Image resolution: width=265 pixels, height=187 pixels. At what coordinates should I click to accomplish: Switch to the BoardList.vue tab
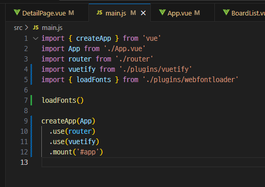[x=240, y=13]
